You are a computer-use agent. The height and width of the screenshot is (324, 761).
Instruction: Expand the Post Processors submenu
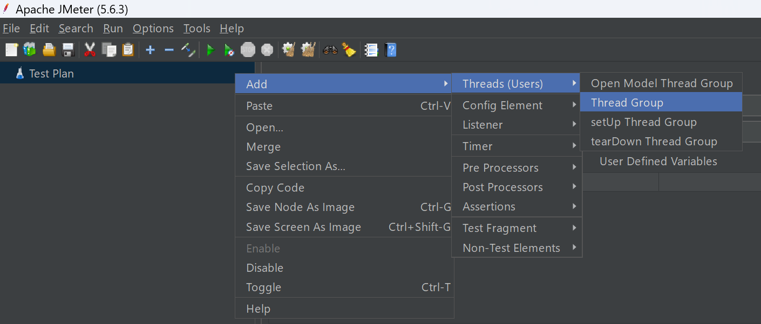517,187
